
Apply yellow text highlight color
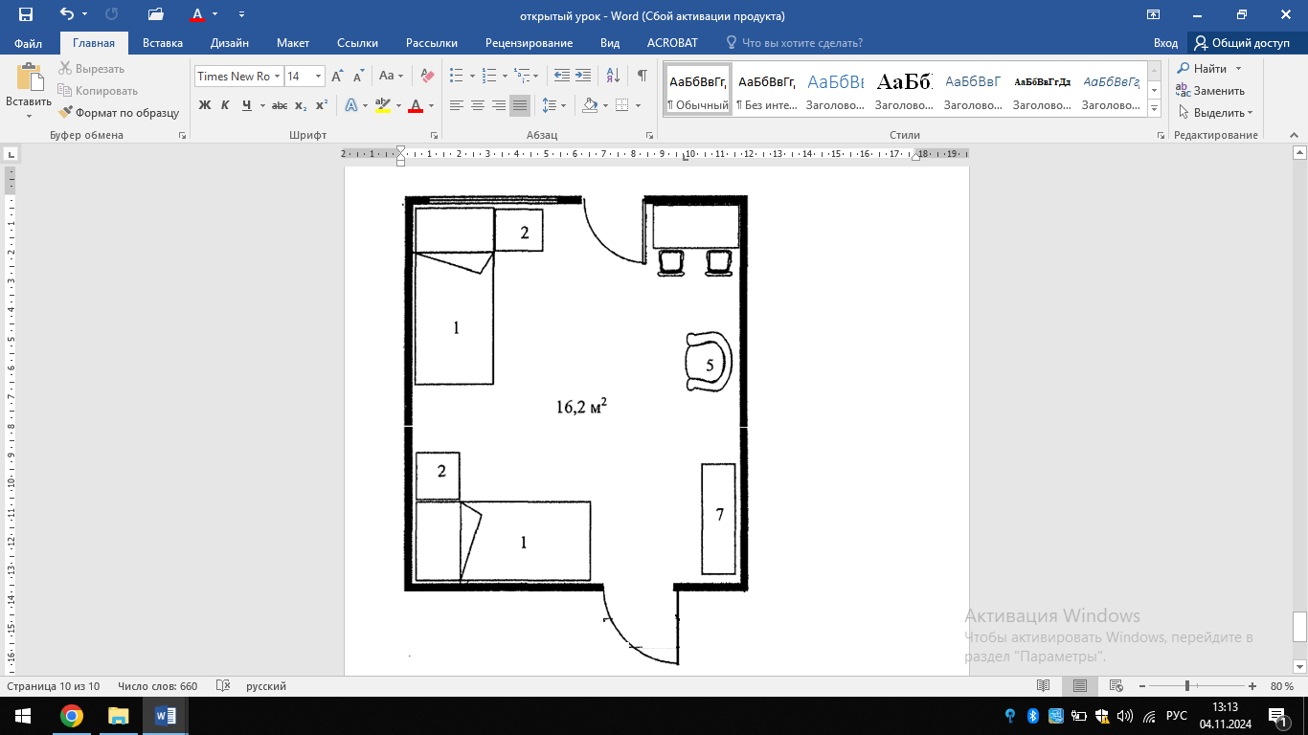click(x=382, y=105)
